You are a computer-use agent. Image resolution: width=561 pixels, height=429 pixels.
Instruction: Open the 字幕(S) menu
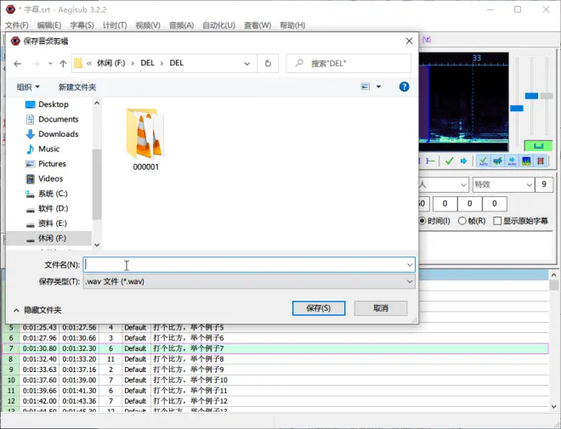pos(82,25)
